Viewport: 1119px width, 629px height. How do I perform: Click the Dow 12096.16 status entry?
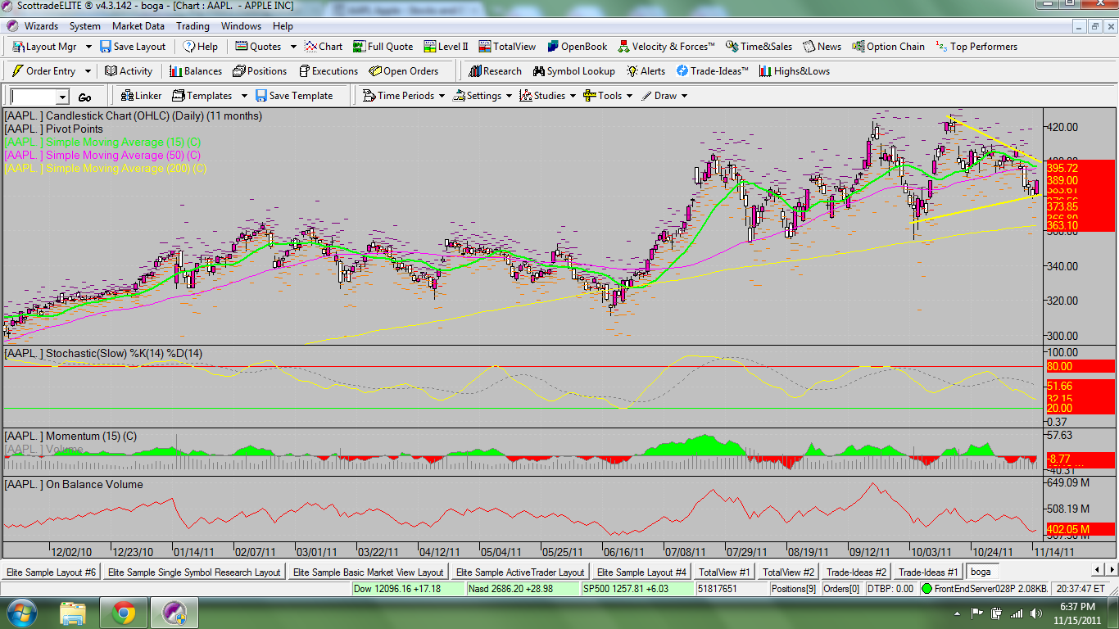408,589
